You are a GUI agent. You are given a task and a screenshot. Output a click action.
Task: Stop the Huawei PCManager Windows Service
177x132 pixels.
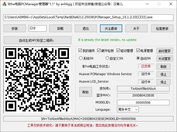(x=164, y=74)
